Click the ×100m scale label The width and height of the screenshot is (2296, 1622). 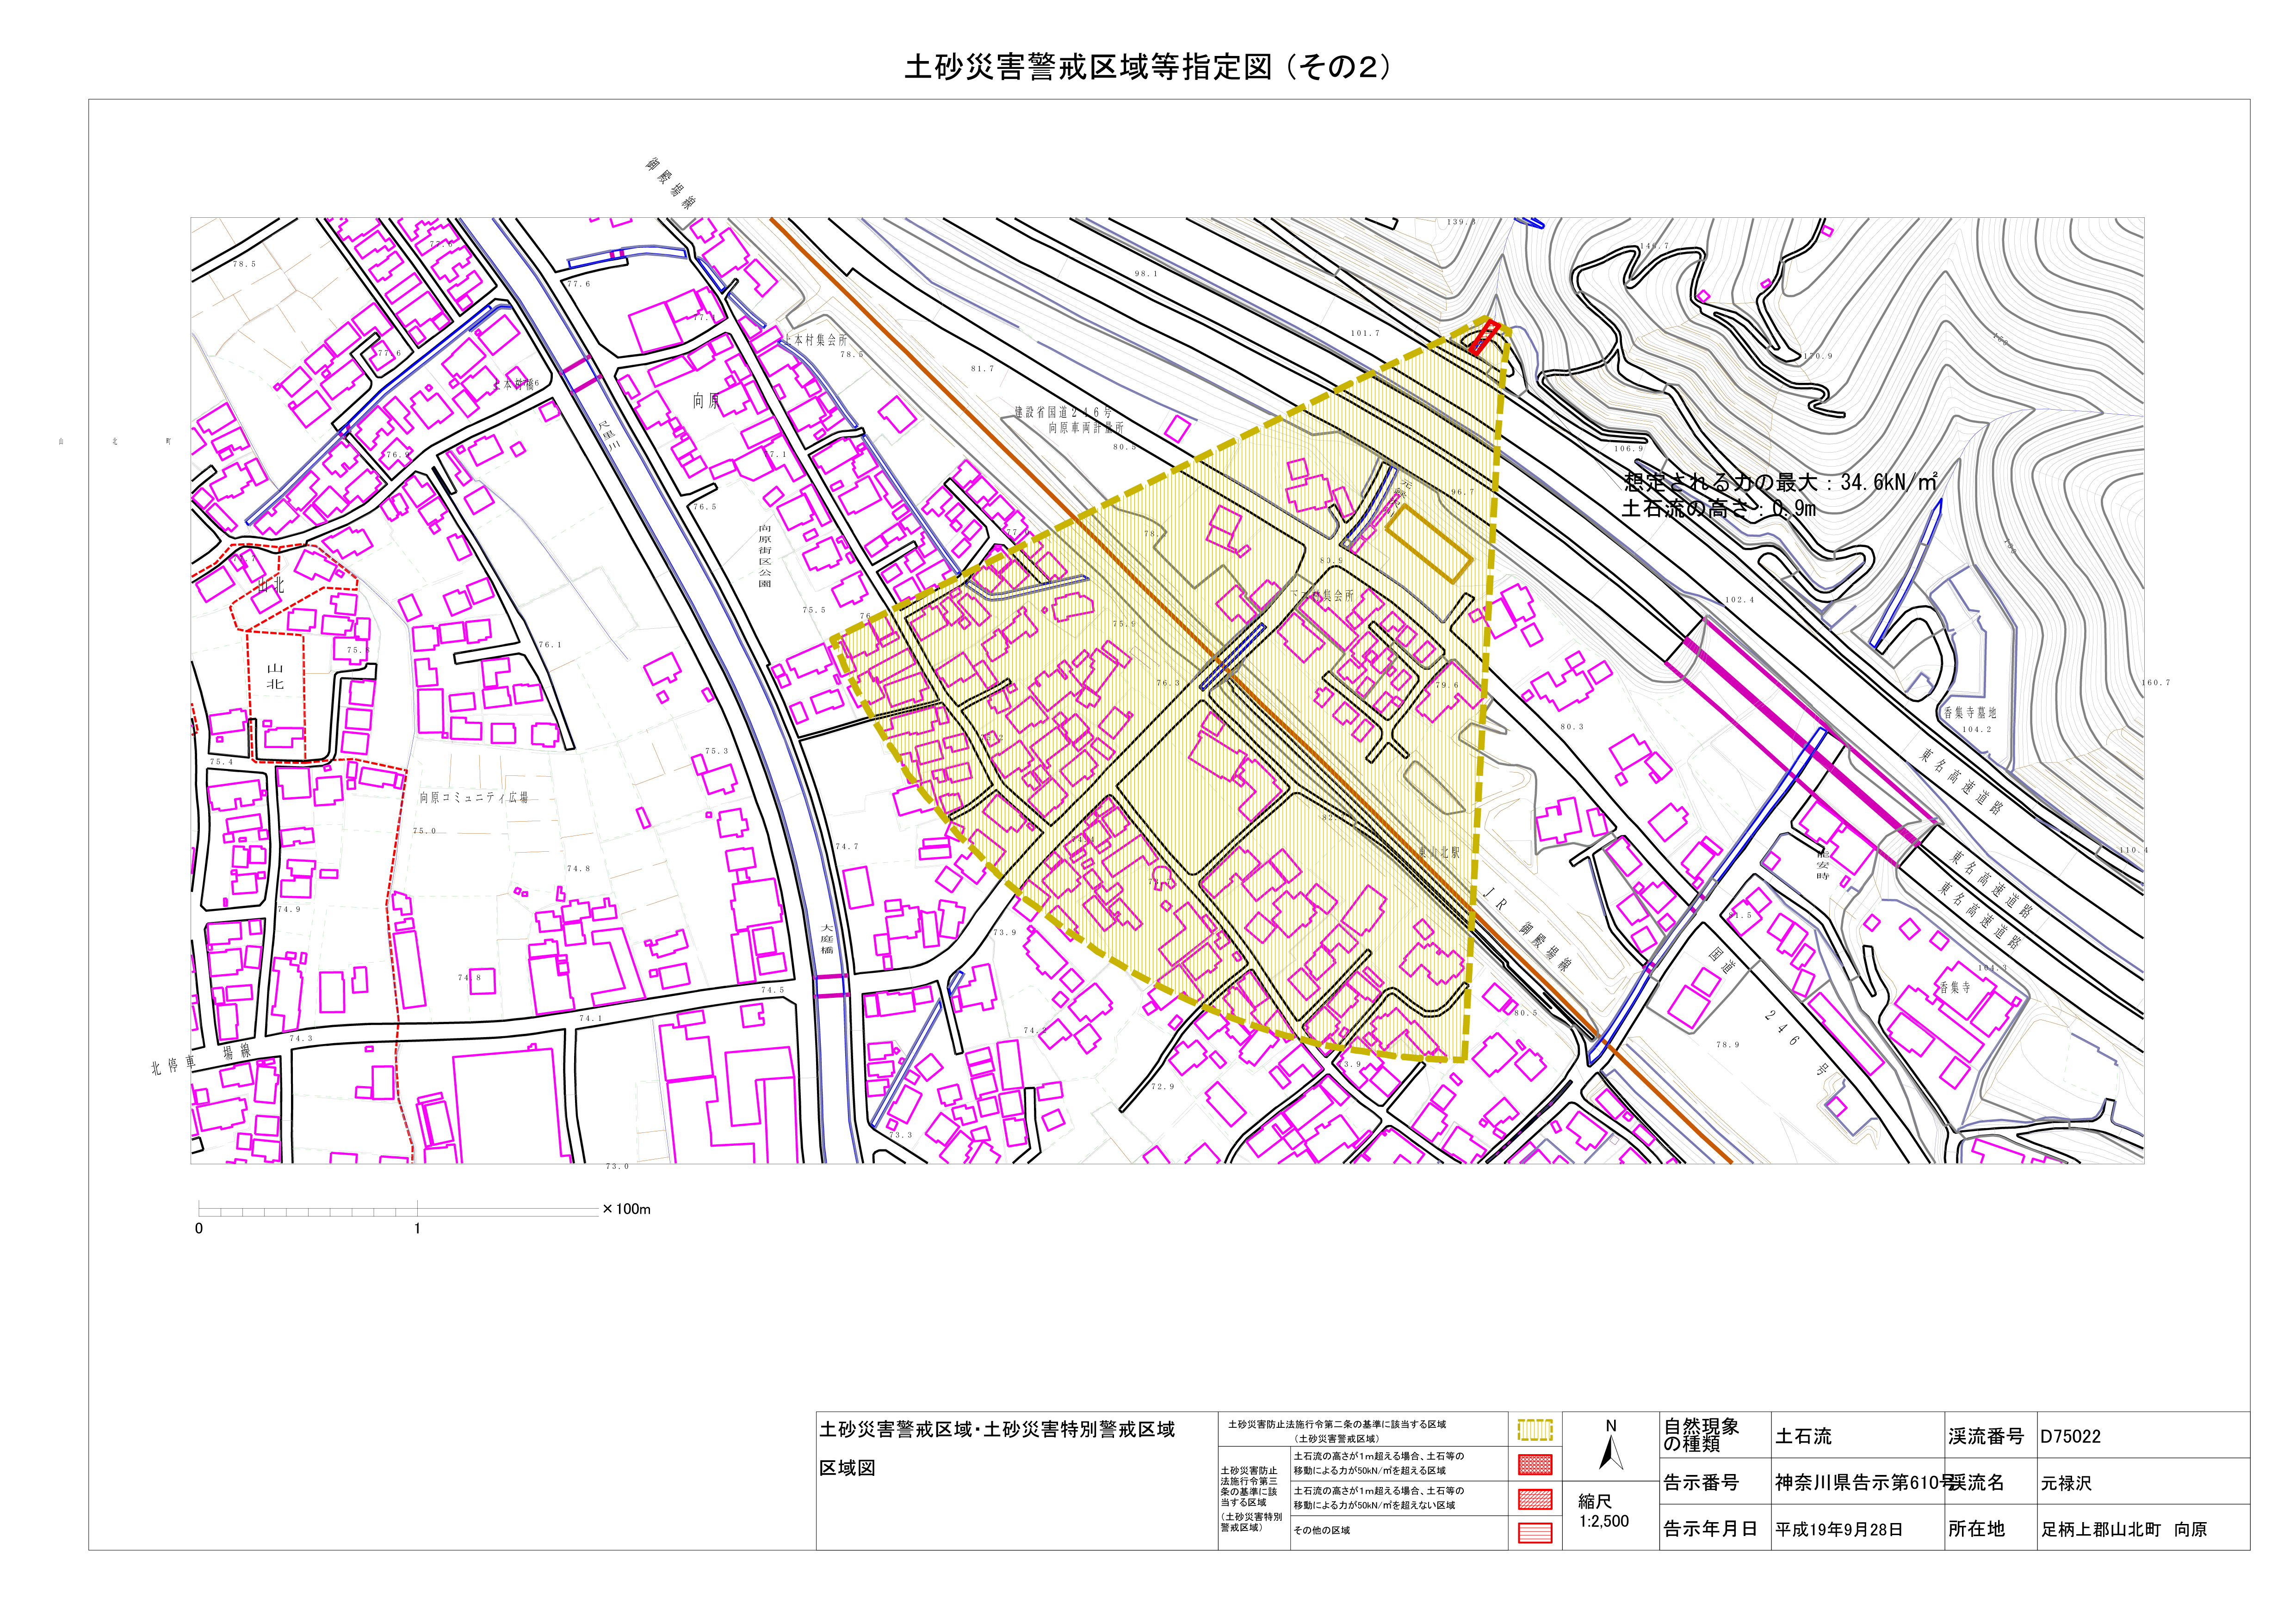(627, 1209)
